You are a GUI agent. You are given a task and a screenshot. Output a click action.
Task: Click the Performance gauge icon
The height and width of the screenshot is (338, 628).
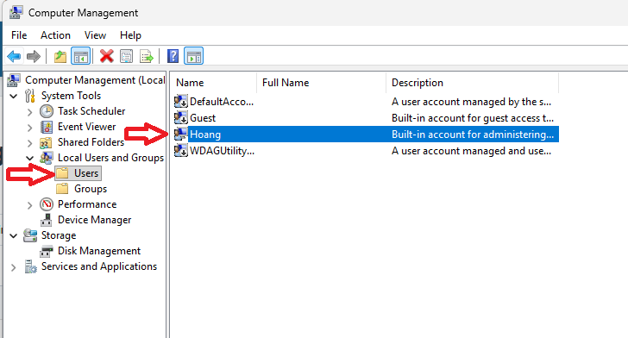(47, 204)
